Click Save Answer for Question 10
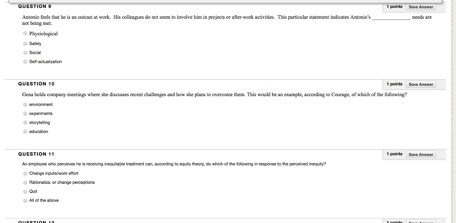Image resolution: width=456 pixels, height=223 pixels. [x=420, y=84]
